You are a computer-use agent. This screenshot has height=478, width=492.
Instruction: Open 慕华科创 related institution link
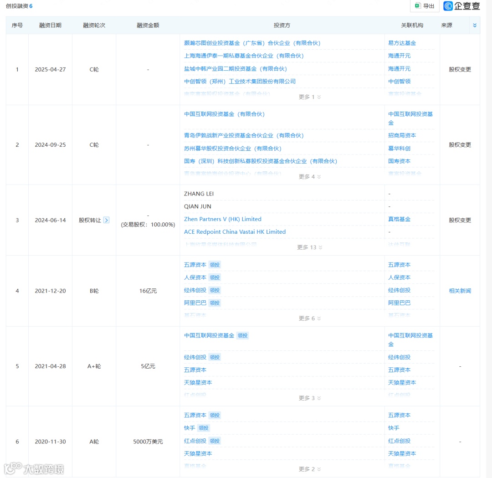coord(399,149)
